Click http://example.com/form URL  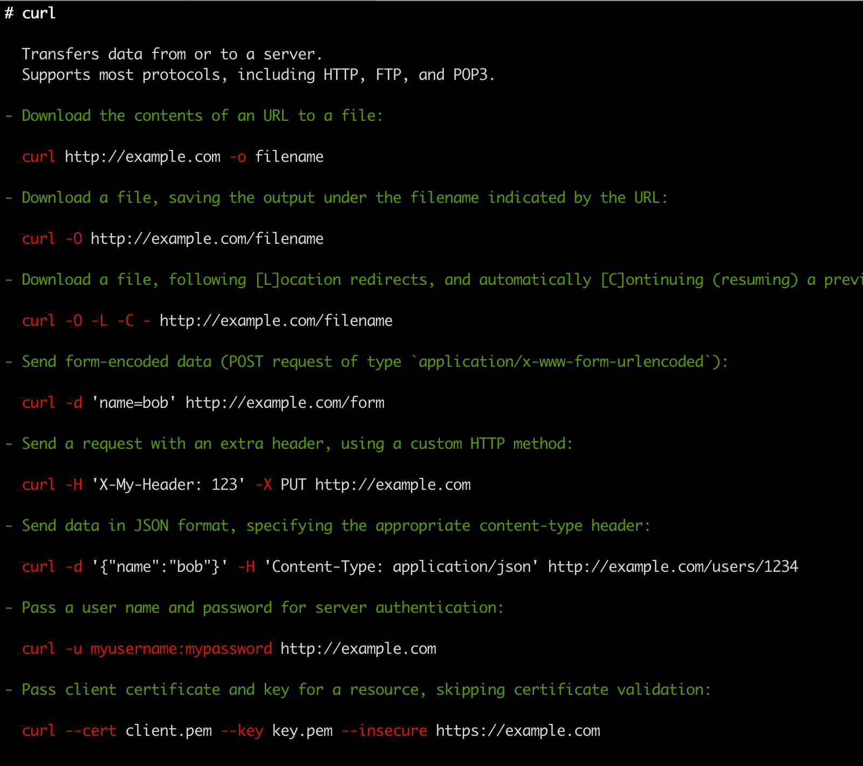pyautogui.click(x=285, y=402)
